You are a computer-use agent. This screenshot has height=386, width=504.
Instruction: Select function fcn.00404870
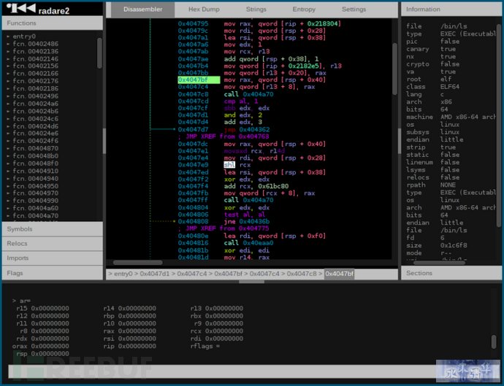[x=35, y=148]
